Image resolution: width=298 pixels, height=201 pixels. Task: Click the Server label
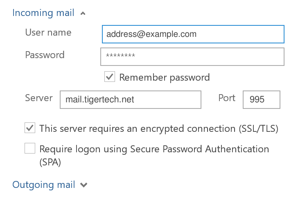[x=39, y=98]
